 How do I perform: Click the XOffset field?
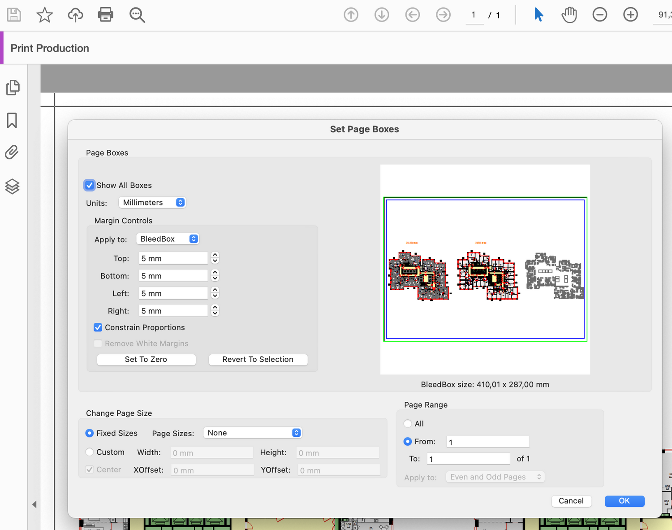click(212, 470)
